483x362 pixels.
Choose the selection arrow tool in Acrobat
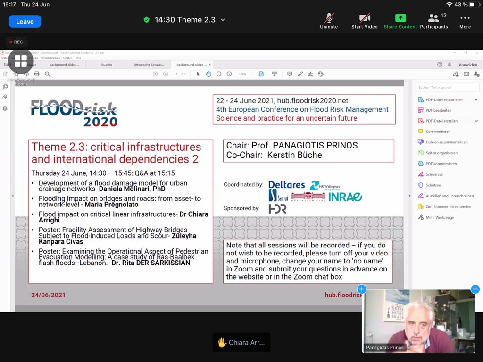[198, 74]
